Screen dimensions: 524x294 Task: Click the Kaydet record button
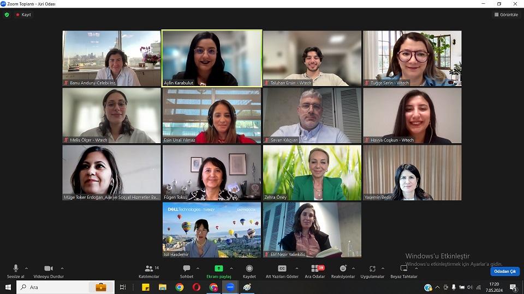coord(249,271)
